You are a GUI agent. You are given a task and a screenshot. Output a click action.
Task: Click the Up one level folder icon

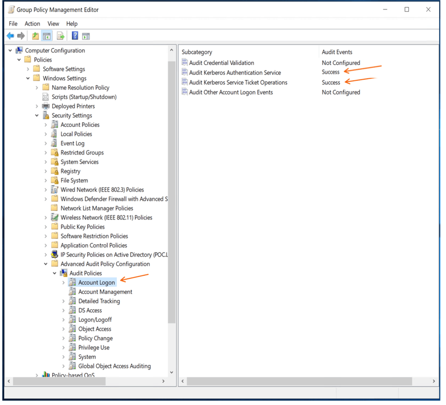35,36
